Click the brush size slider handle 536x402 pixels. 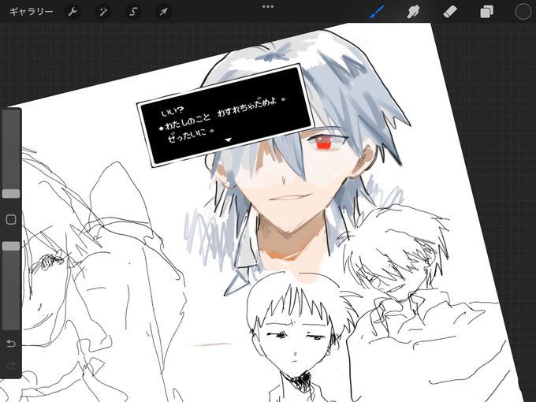coord(11,193)
